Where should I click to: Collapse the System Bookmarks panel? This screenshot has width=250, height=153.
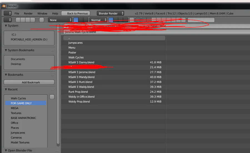pos(6,50)
